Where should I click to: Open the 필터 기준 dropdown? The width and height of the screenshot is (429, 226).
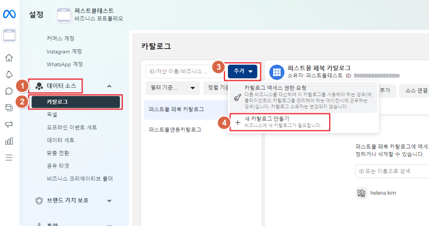tap(173, 88)
